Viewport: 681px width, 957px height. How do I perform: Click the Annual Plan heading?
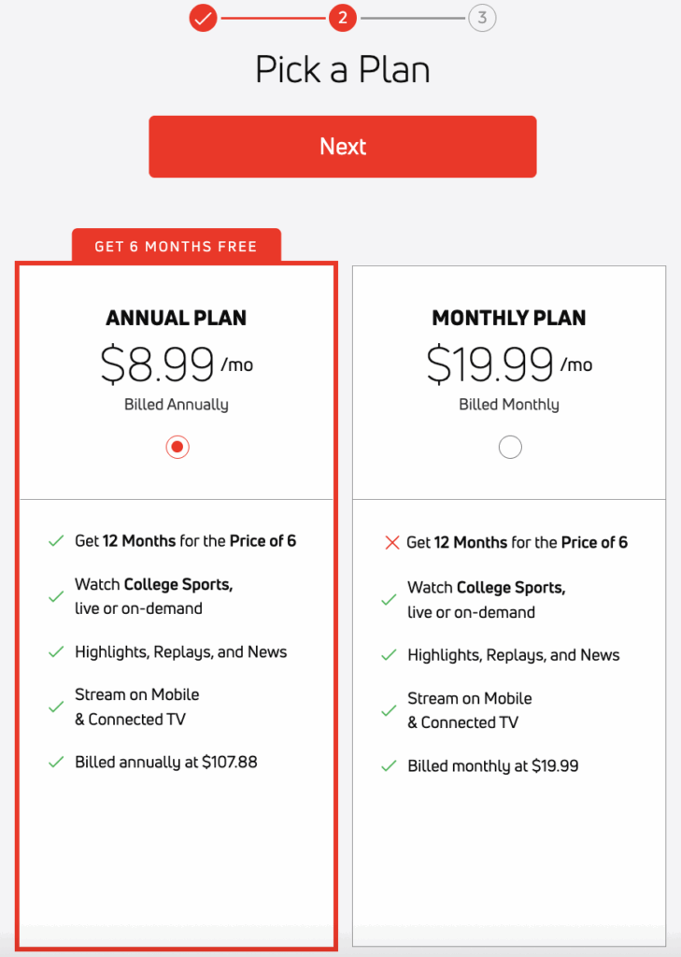pos(177,318)
